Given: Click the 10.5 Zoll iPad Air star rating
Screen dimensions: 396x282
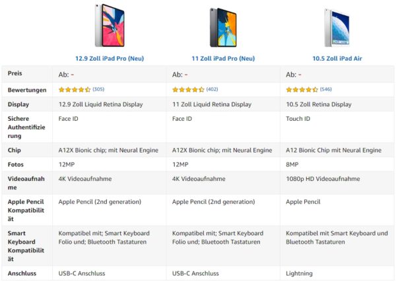Looking at the screenshot, I should click(302, 89).
